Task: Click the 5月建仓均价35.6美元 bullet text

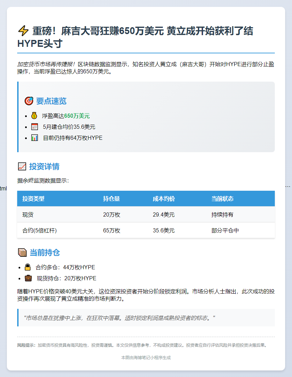Action: pos(69,127)
